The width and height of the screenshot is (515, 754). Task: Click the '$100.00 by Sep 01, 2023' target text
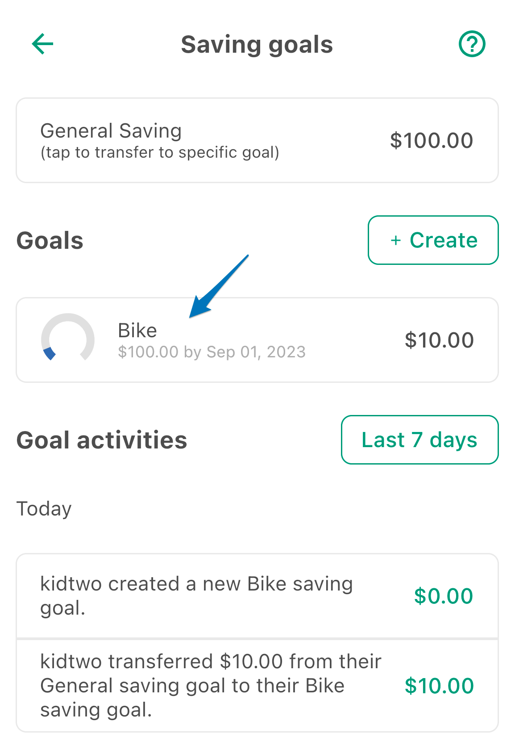(x=212, y=352)
